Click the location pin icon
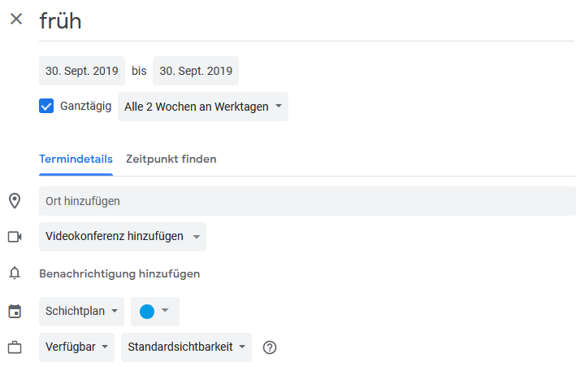 click(x=15, y=201)
